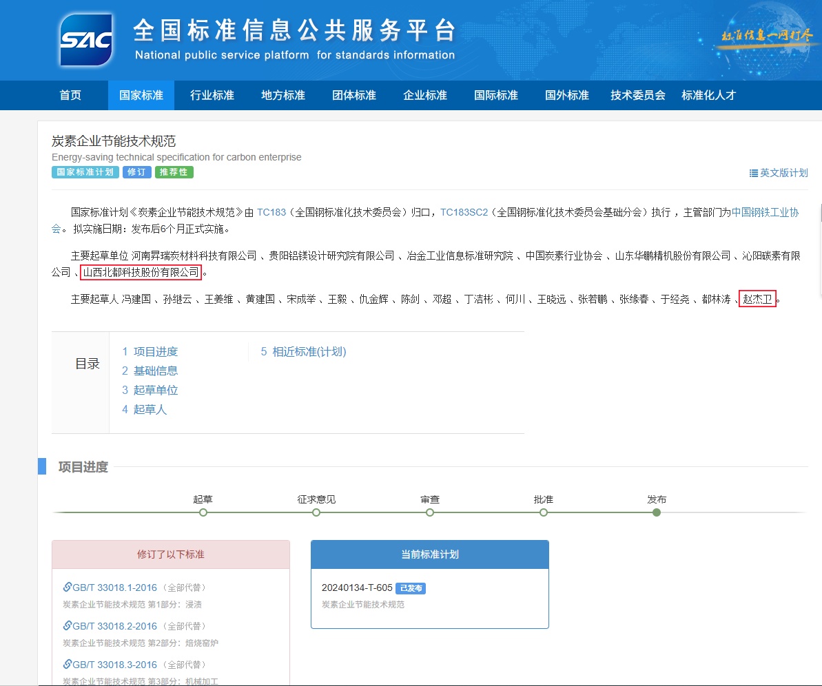Click the green 推荐性 tag
This screenshot has width=822, height=686.
click(174, 172)
